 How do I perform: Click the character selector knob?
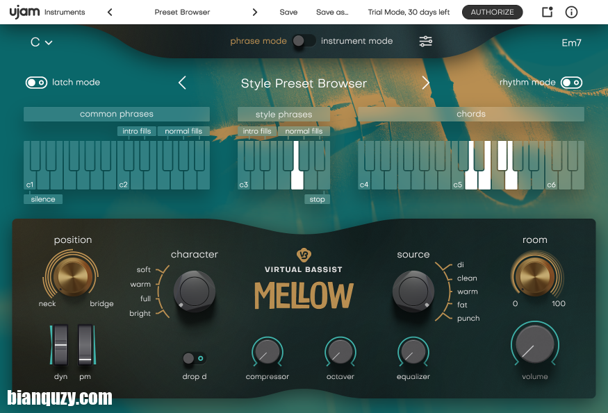[x=195, y=292]
